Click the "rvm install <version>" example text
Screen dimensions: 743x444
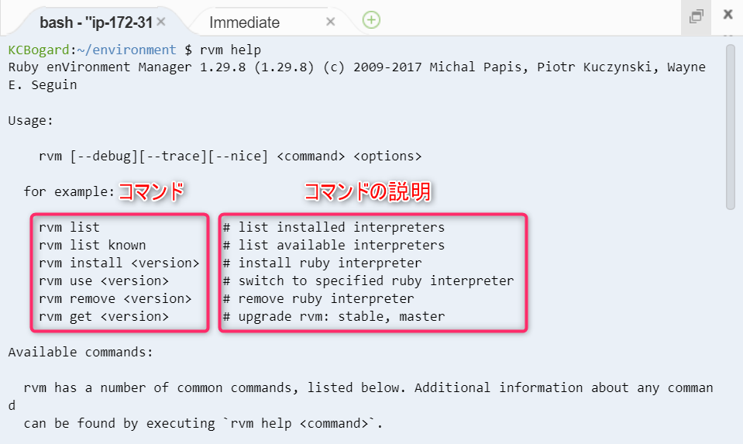[119, 263]
